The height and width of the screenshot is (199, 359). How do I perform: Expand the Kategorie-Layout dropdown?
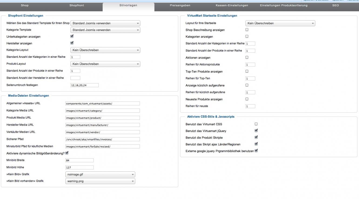coord(105,50)
